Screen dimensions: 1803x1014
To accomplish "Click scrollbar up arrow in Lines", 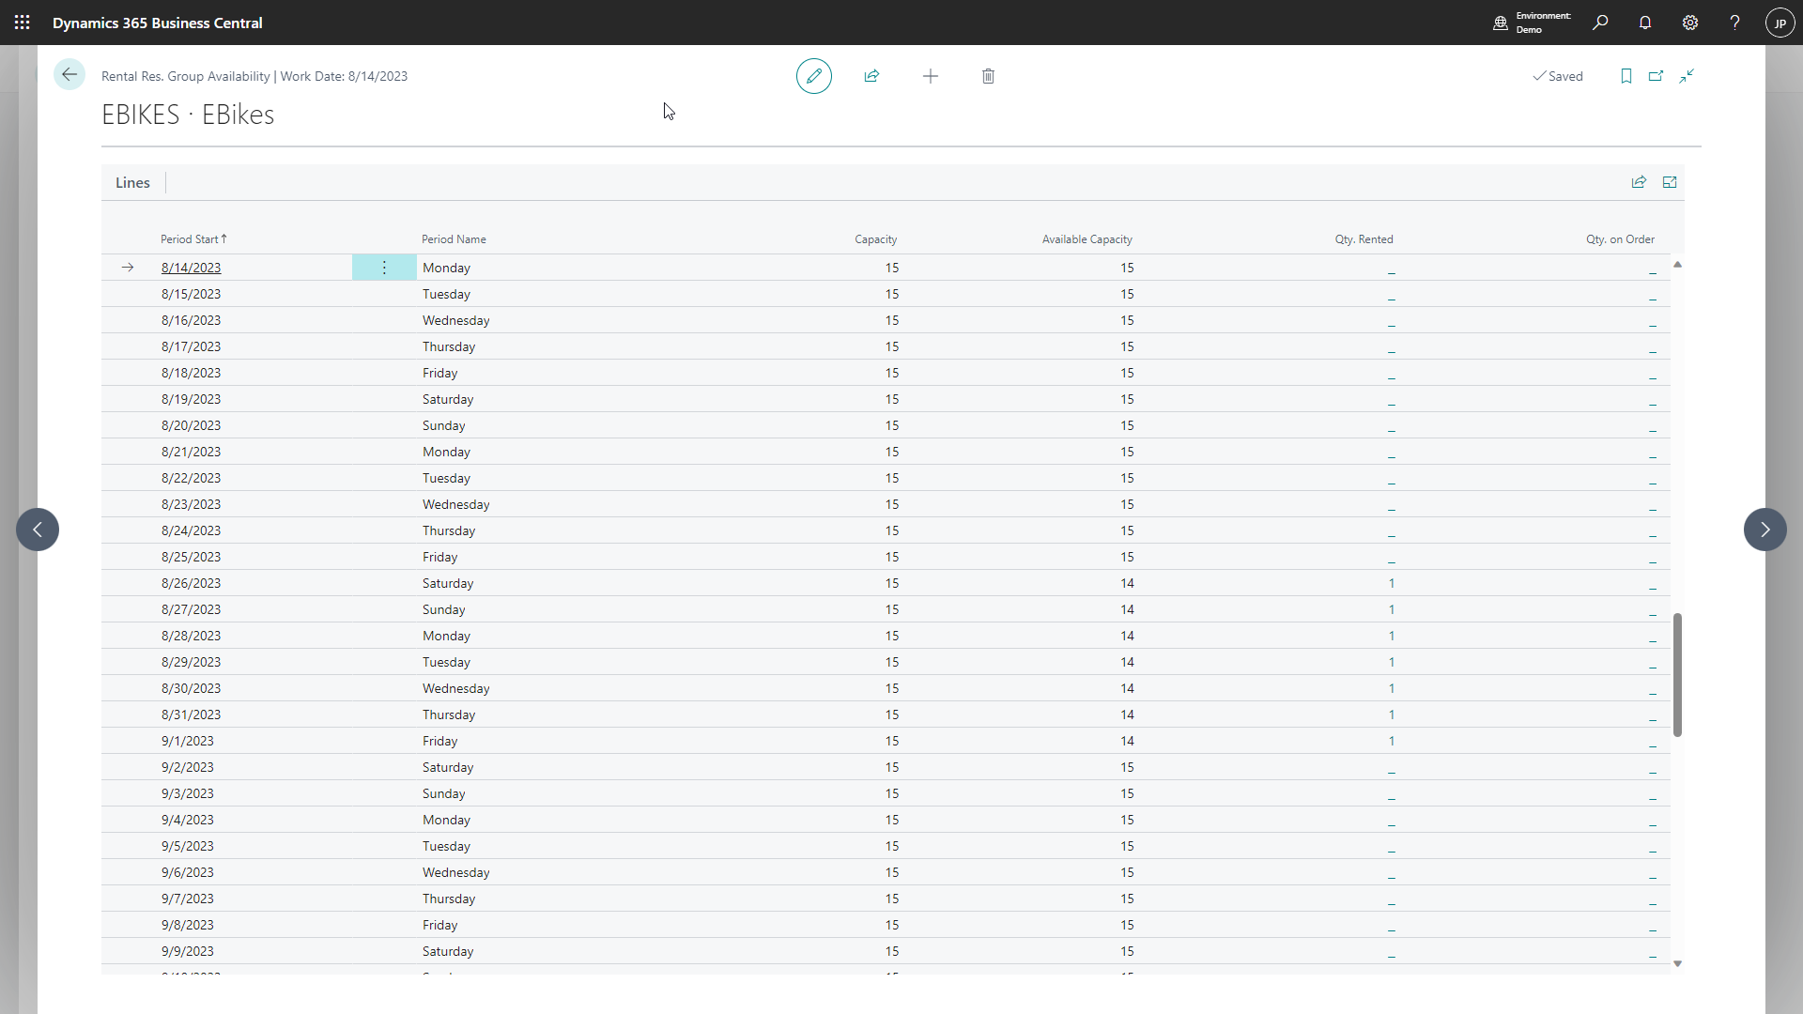I will point(1677,265).
